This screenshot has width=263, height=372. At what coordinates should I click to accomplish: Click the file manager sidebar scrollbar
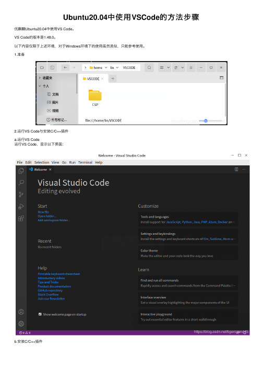click(x=77, y=83)
